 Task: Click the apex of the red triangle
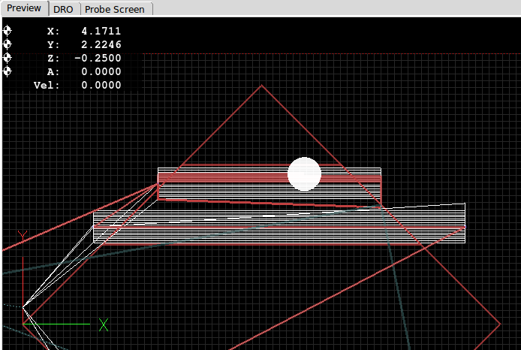point(261,86)
